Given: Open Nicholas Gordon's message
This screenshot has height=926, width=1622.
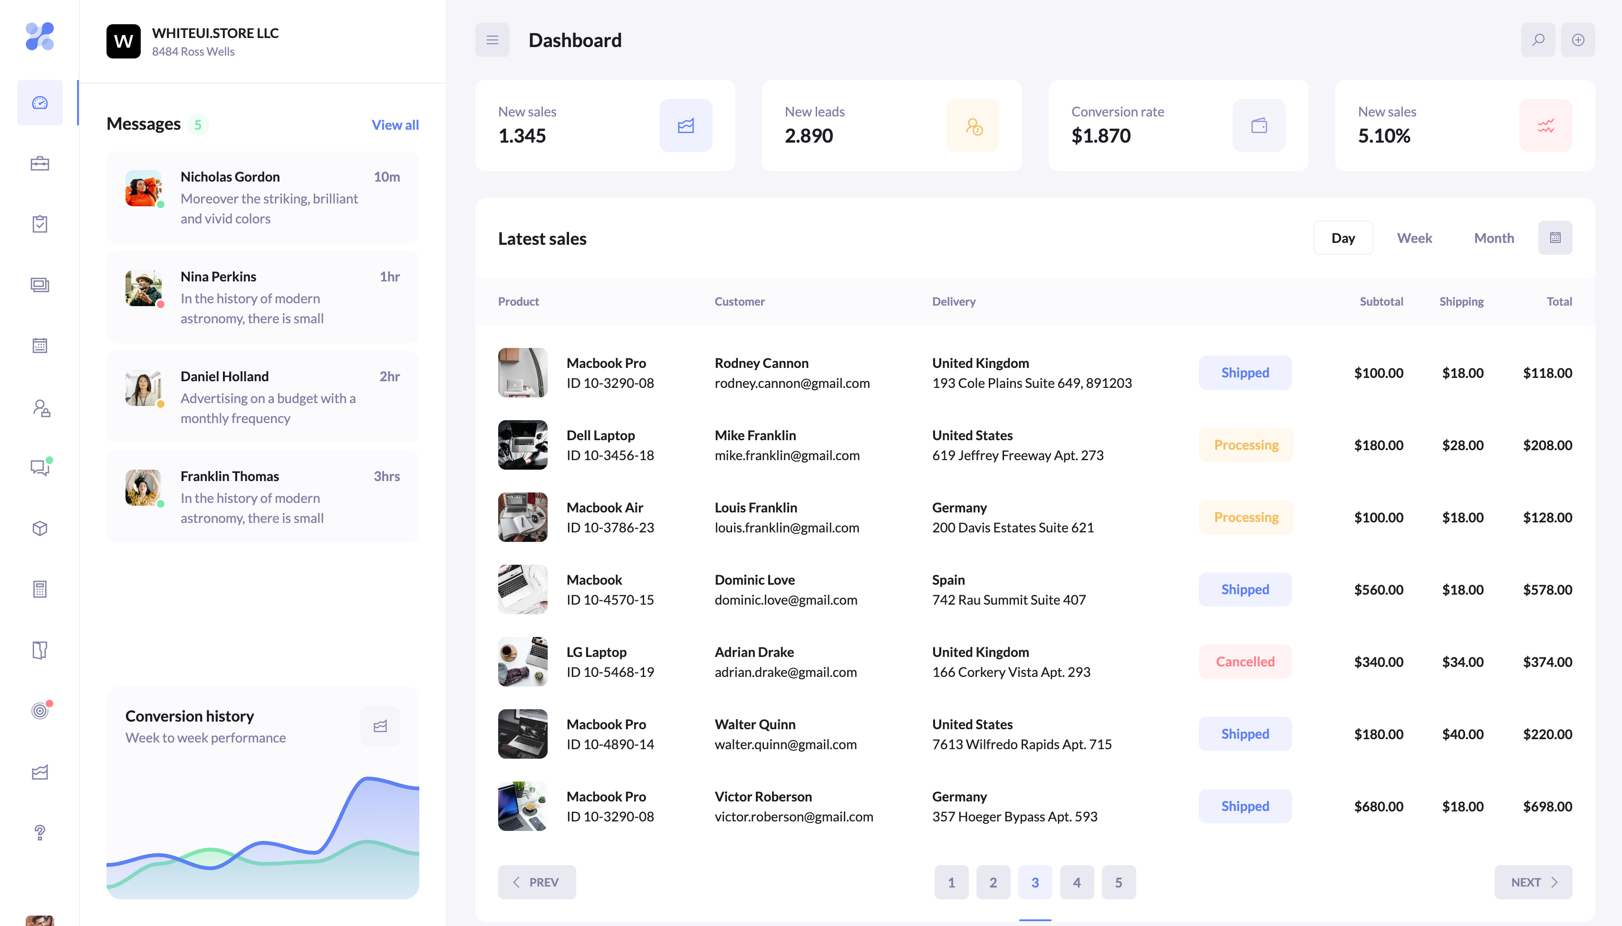Looking at the screenshot, I should pyautogui.click(x=262, y=197).
